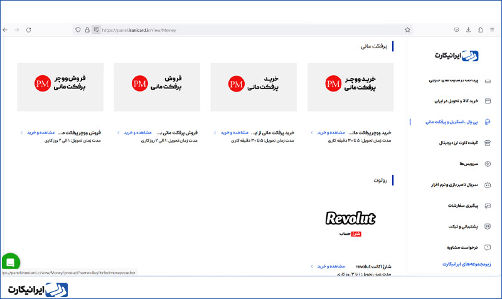Open the browser hamburger menu
The image size is (502, 299).
(492, 29)
